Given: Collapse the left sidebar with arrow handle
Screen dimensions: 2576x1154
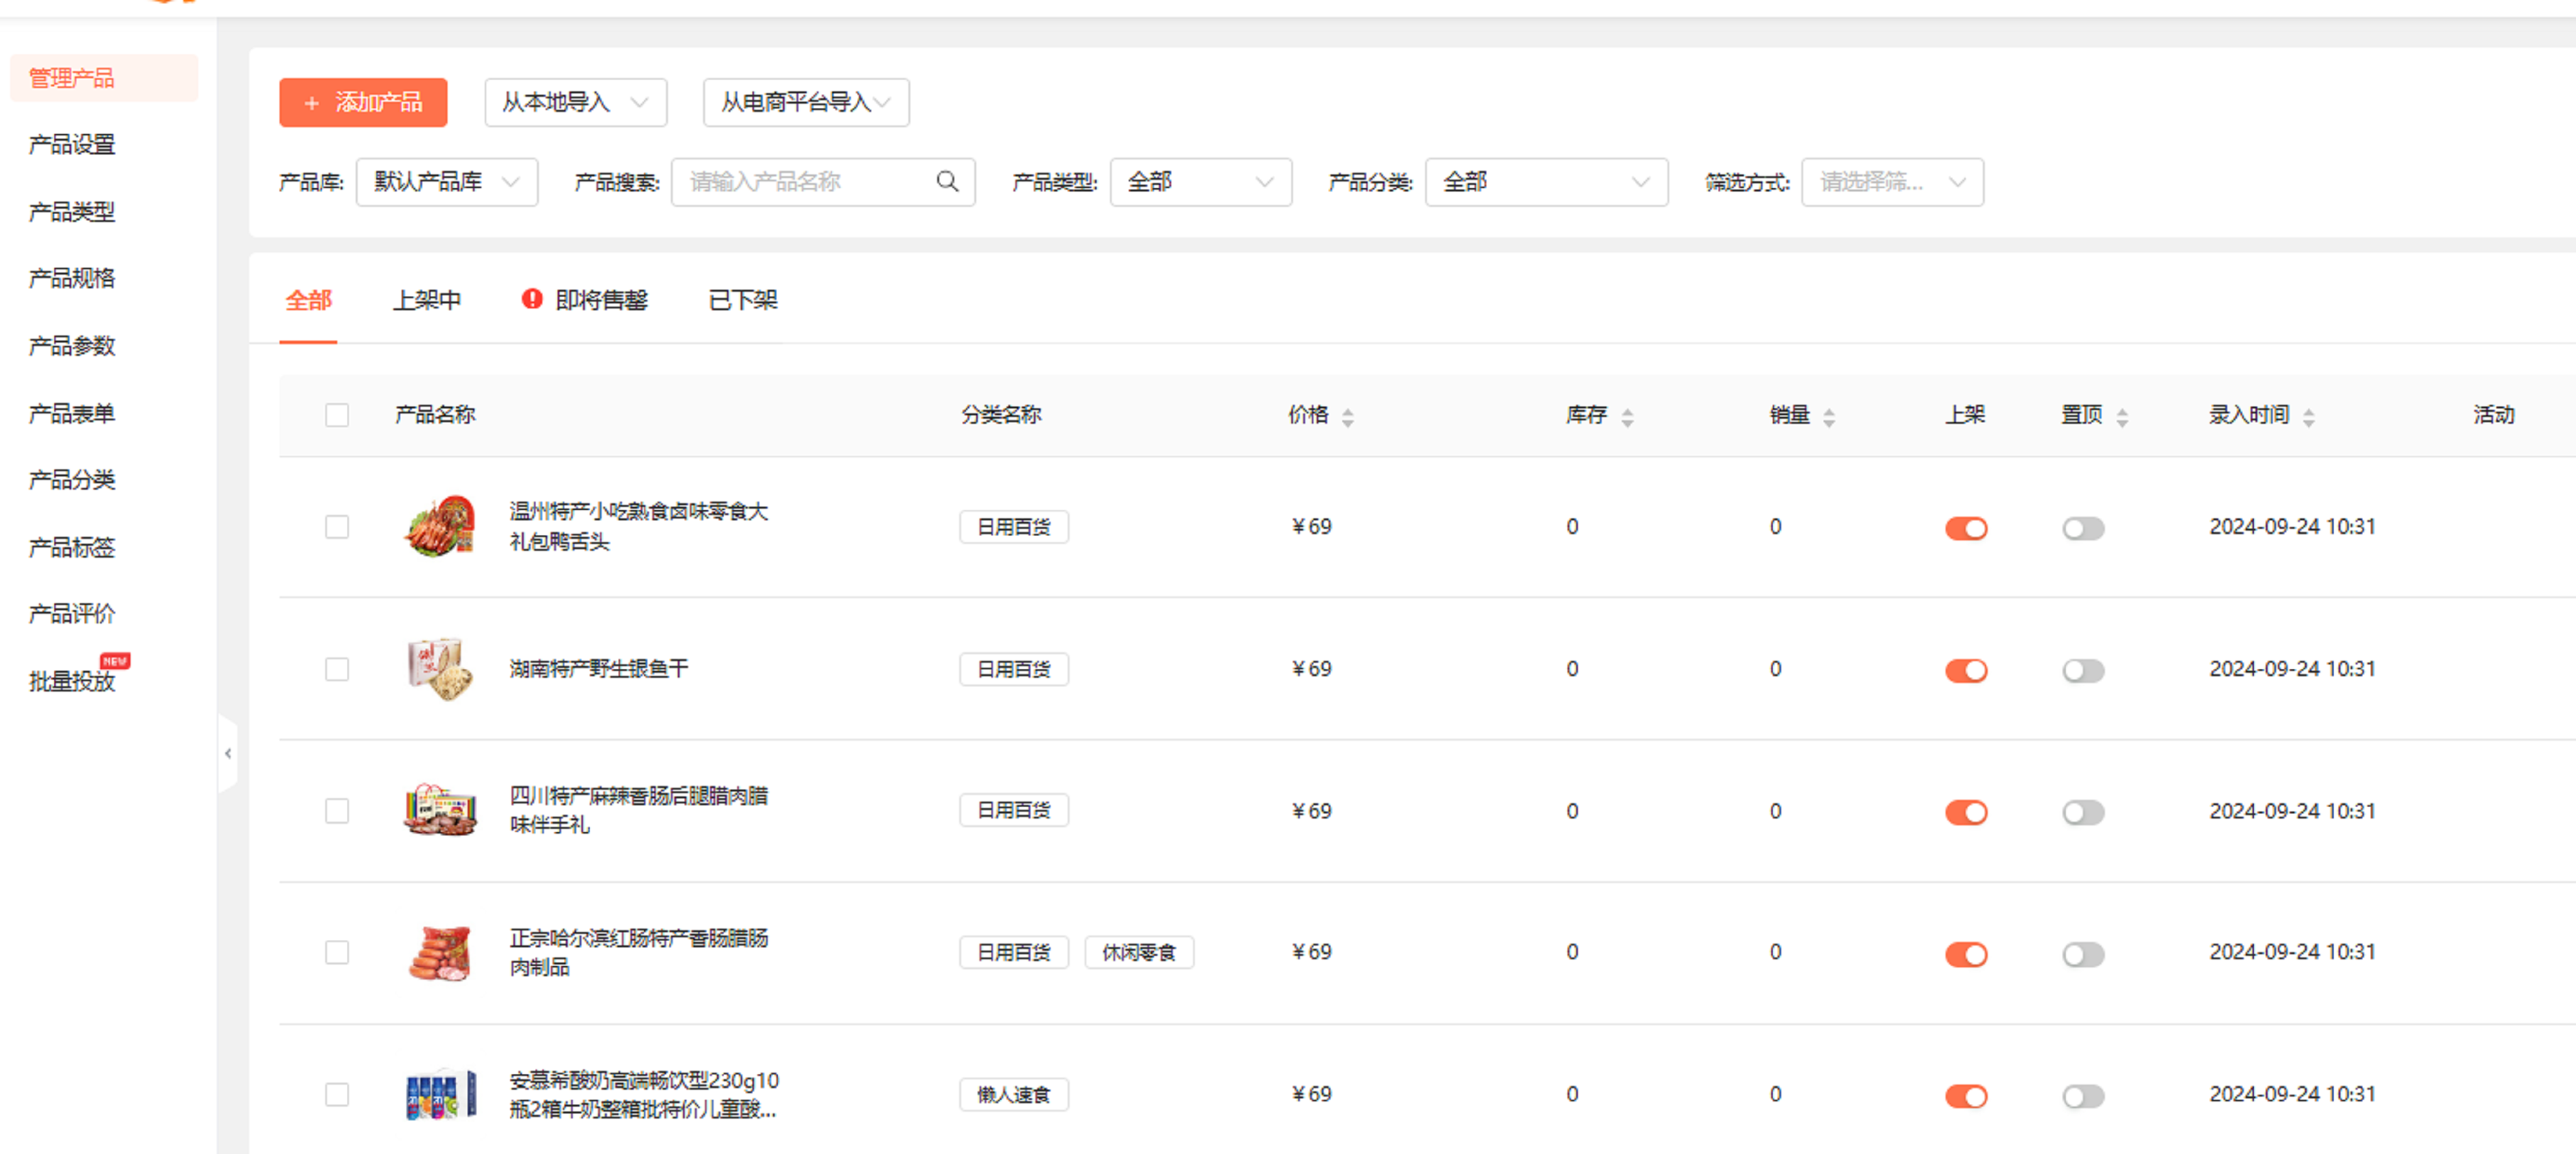Looking at the screenshot, I should pos(228,753).
